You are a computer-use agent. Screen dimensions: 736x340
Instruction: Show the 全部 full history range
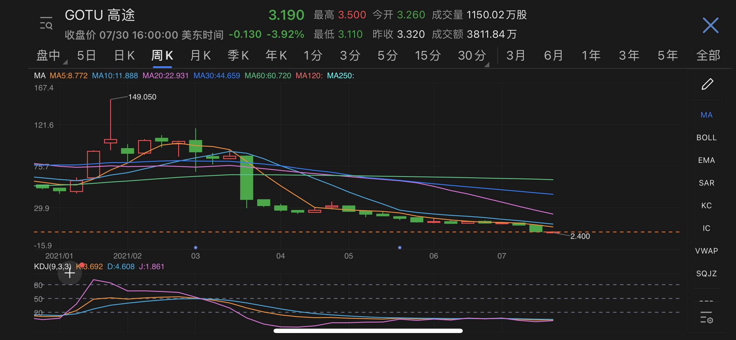tap(708, 56)
